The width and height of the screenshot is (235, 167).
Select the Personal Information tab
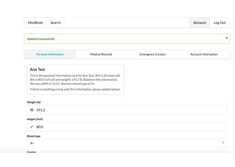(50, 54)
